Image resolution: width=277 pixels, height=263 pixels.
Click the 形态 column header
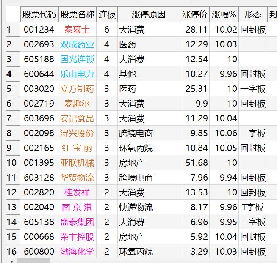[x=253, y=14]
